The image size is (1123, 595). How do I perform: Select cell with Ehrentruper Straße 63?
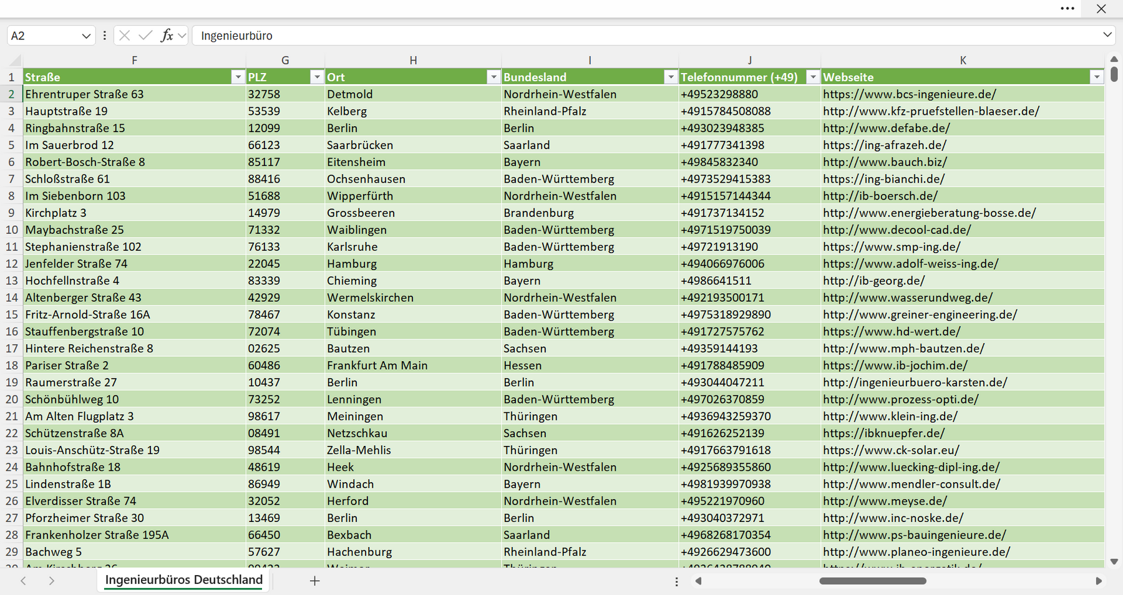point(134,94)
